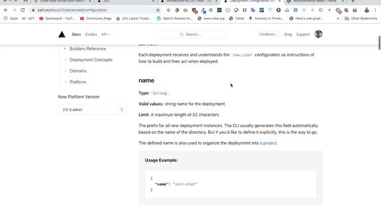The height and width of the screenshot is (214, 381).
Task: Open Here's one great bookmark
Action: [x=306, y=18]
